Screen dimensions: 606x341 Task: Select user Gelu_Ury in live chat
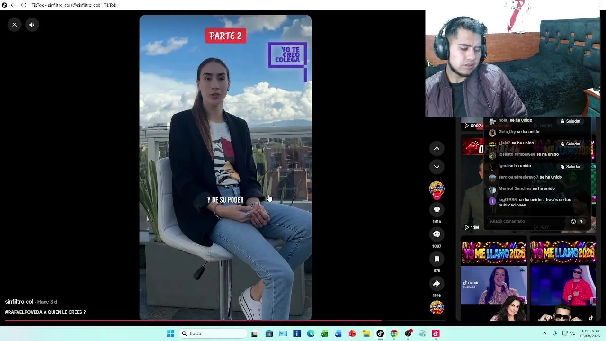coord(507,132)
